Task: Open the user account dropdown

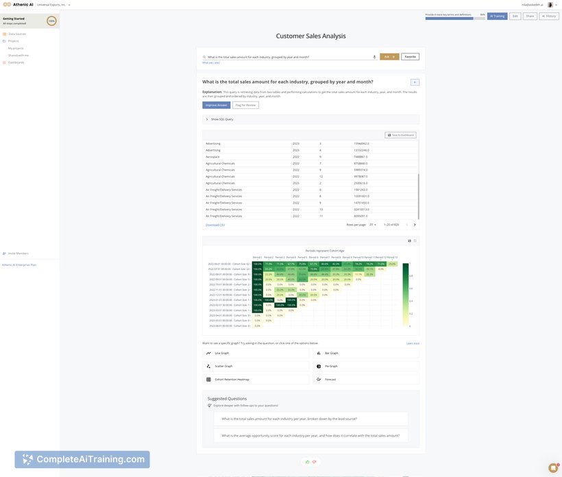Action: [x=557, y=5]
